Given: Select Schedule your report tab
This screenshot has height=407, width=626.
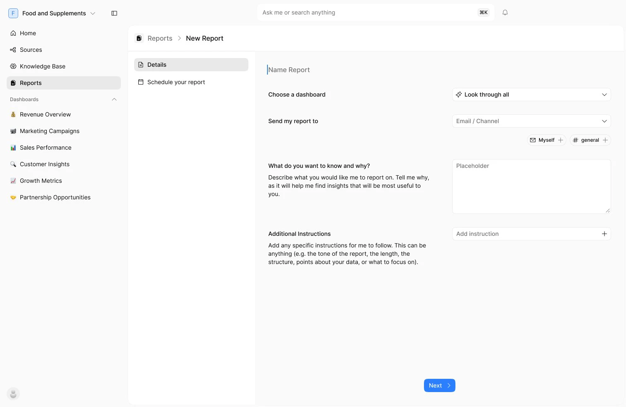Looking at the screenshot, I should pyautogui.click(x=191, y=82).
